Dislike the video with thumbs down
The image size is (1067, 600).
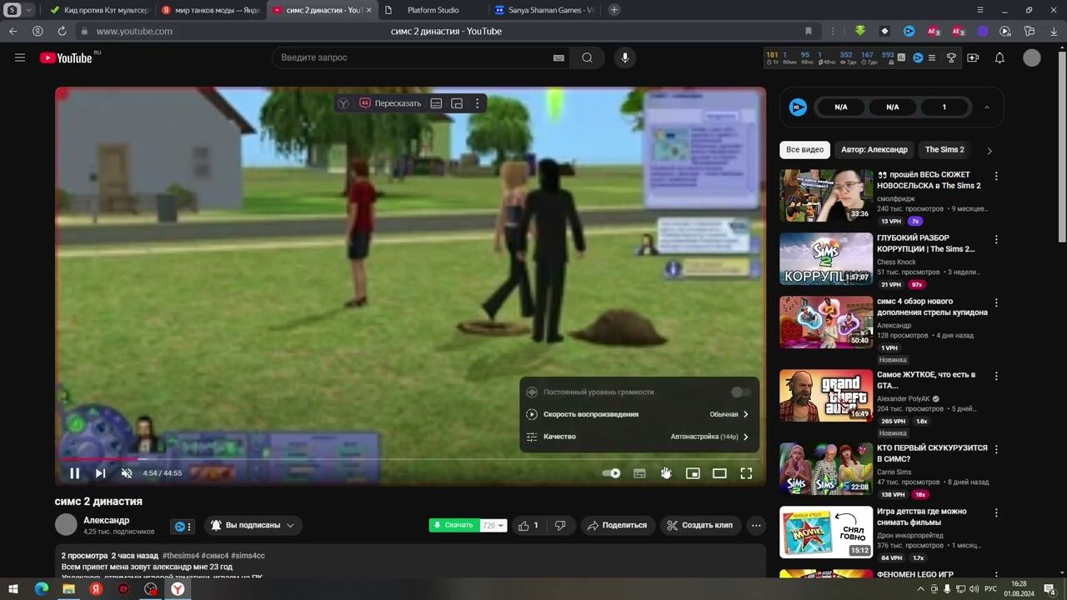(560, 526)
